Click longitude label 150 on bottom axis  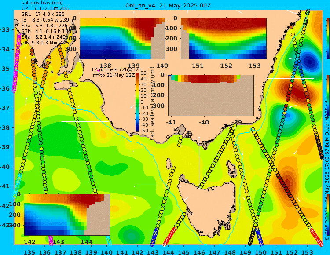pos(261,252)
